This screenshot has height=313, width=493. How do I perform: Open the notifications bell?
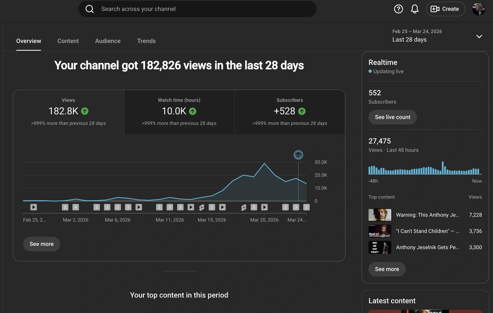[x=415, y=9]
